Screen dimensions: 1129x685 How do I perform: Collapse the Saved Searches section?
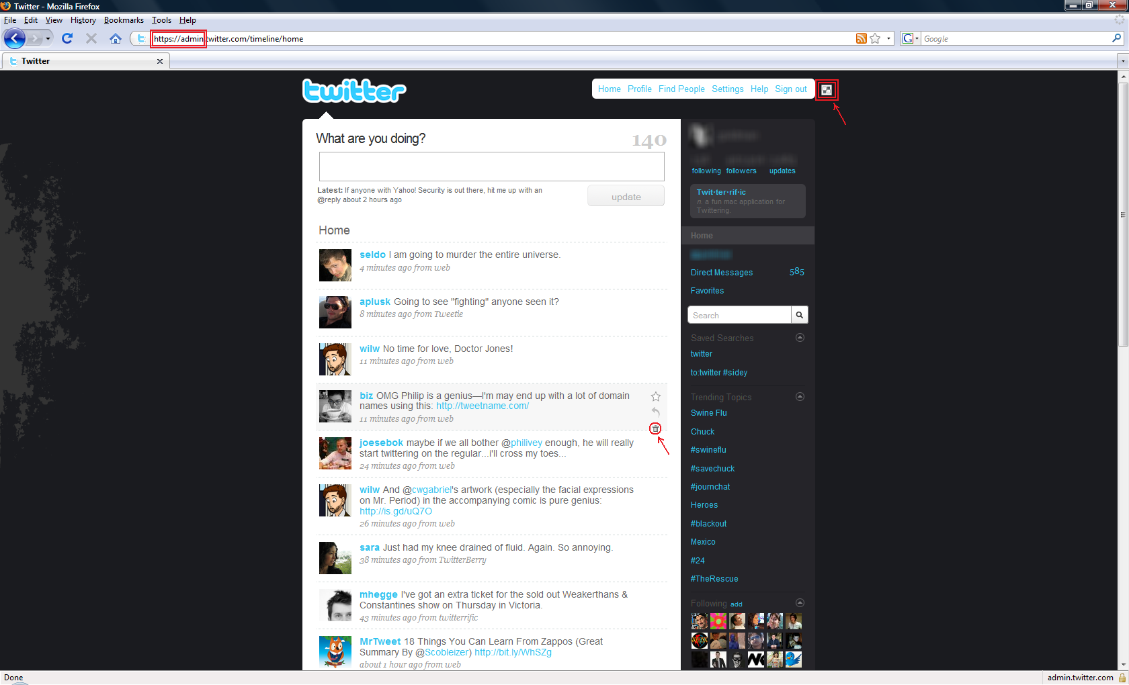point(800,338)
